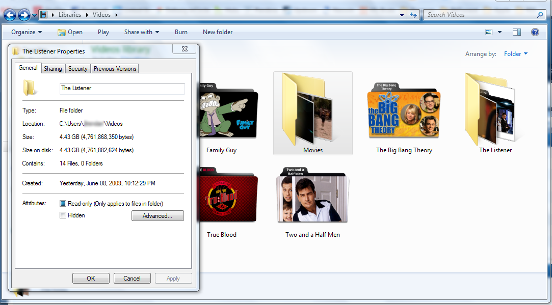The height and width of the screenshot is (305, 552).
Task: Toggle the Read-only attribute checkbox
Action: coord(63,203)
